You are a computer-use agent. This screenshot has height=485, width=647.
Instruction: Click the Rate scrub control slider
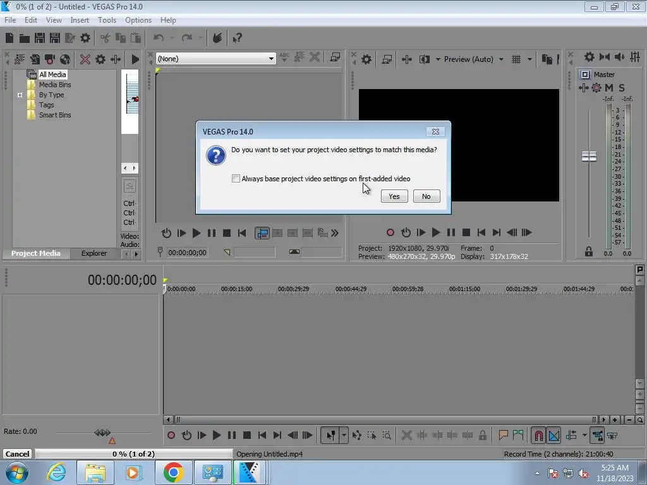tap(102, 433)
